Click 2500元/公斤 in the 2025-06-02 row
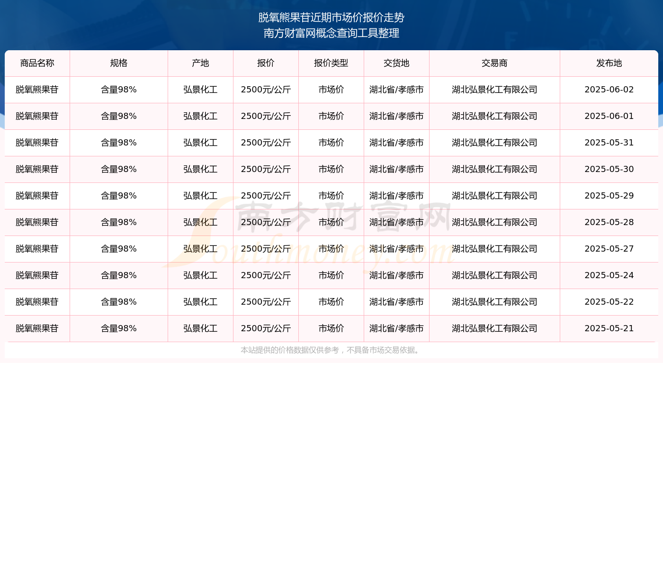Image resolution: width=663 pixels, height=571 pixels. [x=266, y=90]
